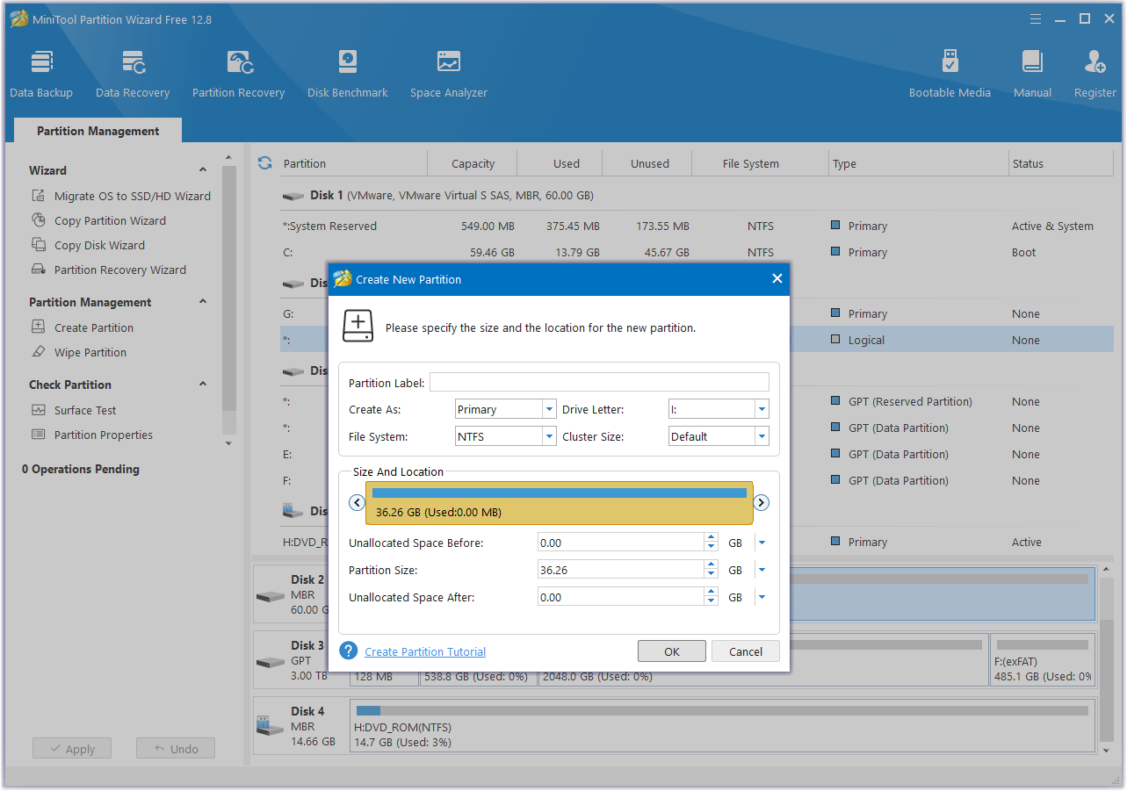Refresh the partition list

(264, 163)
